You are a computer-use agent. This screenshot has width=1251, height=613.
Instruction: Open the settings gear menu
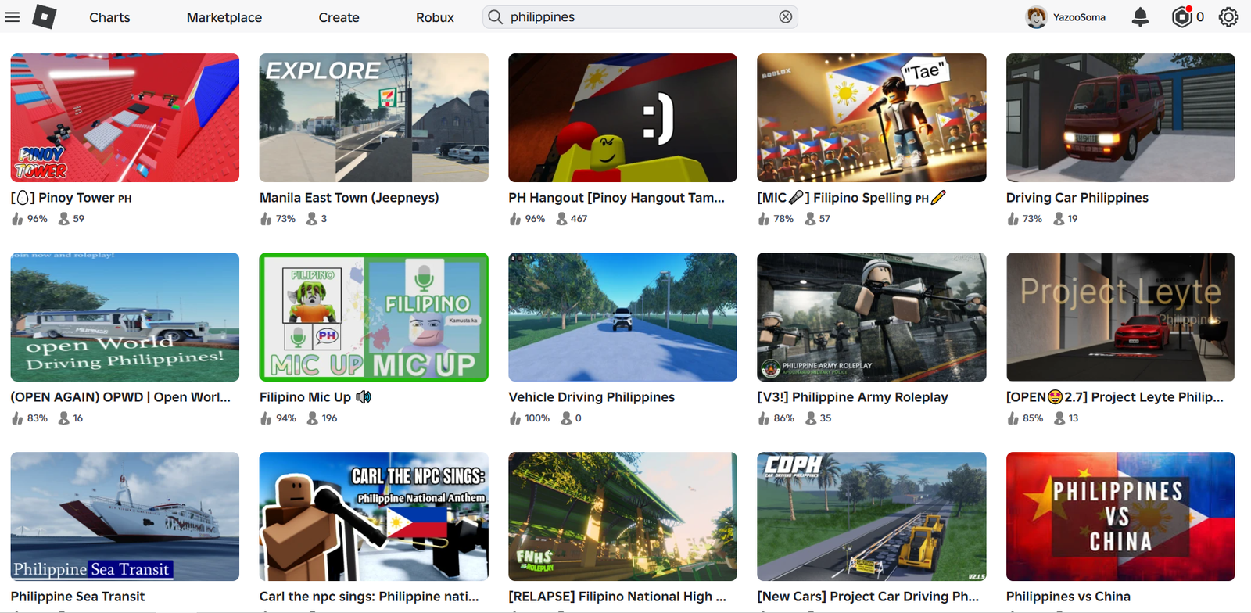[x=1228, y=17]
